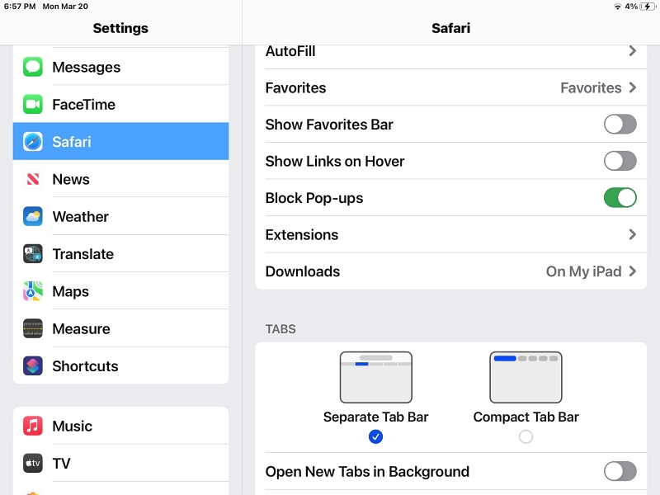Enable Show Links on Hover switch
Image resolution: width=660 pixels, height=495 pixels.
[x=620, y=161]
